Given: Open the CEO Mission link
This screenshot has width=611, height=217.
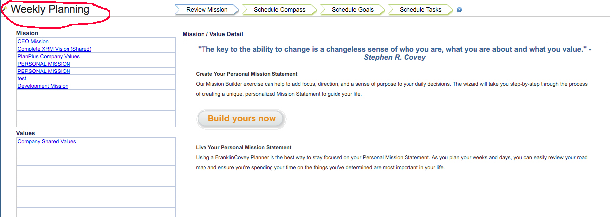Looking at the screenshot, I should [x=33, y=42].
